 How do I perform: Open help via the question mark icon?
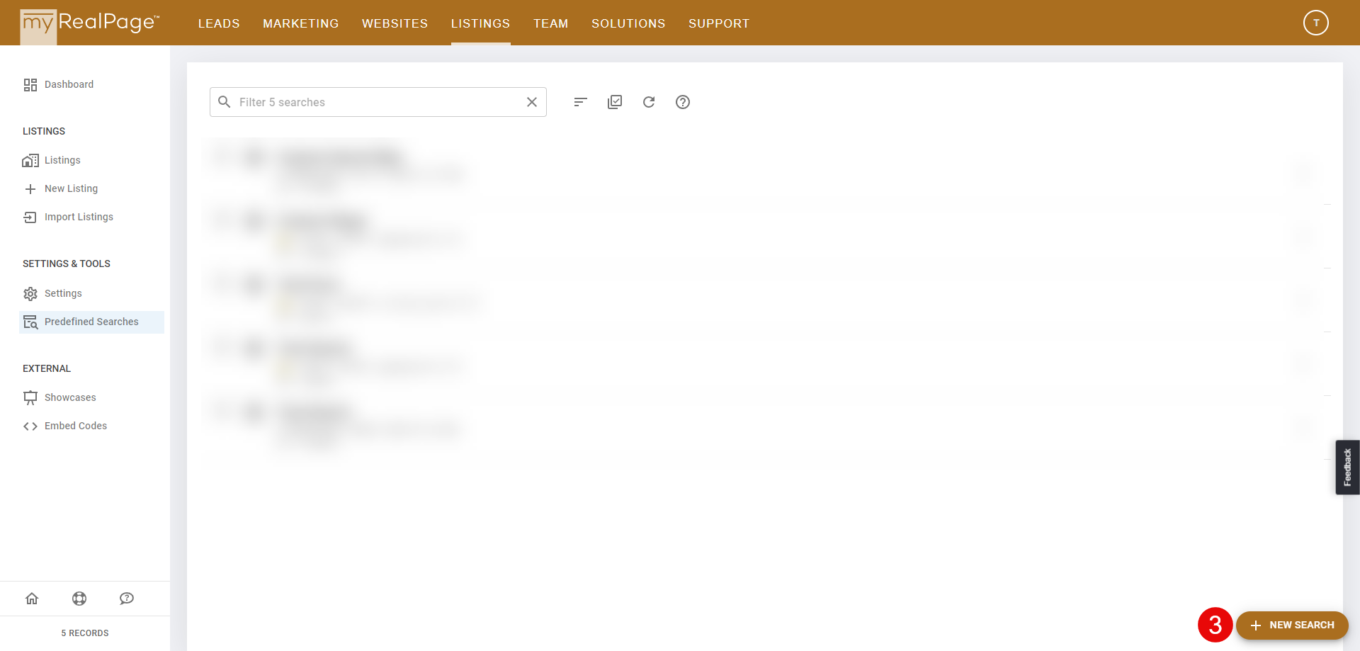tap(682, 102)
